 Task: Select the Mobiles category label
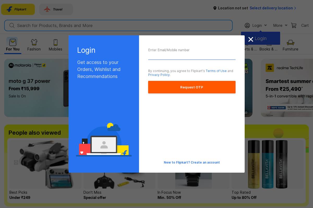tap(55, 49)
